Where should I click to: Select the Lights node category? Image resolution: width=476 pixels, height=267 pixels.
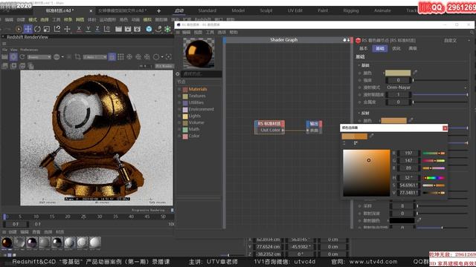[x=195, y=116]
